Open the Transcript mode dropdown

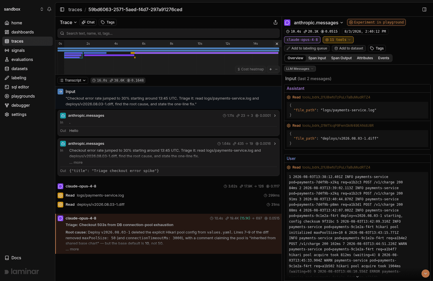[x=73, y=80]
